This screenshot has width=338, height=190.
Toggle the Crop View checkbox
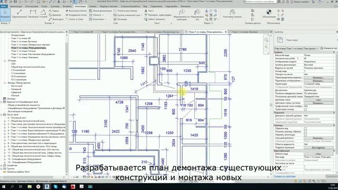tap(305, 128)
